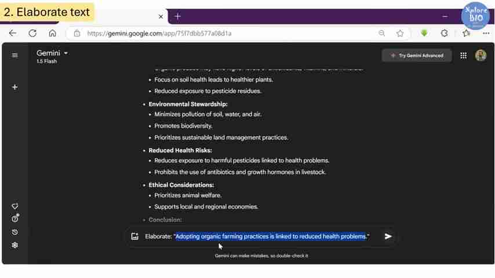Open the Google account profile picture
Image resolution: width=495 pixels, height=278 pixels.
481,56
